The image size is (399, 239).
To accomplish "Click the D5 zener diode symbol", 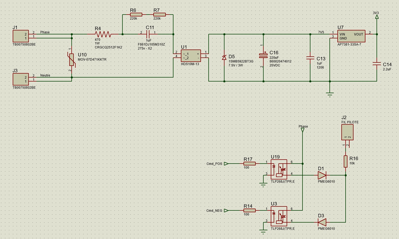I will [x=224, y=57].
